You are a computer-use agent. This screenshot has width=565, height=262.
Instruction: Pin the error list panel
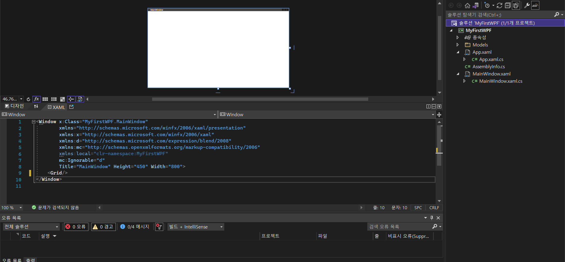point(432,218)
